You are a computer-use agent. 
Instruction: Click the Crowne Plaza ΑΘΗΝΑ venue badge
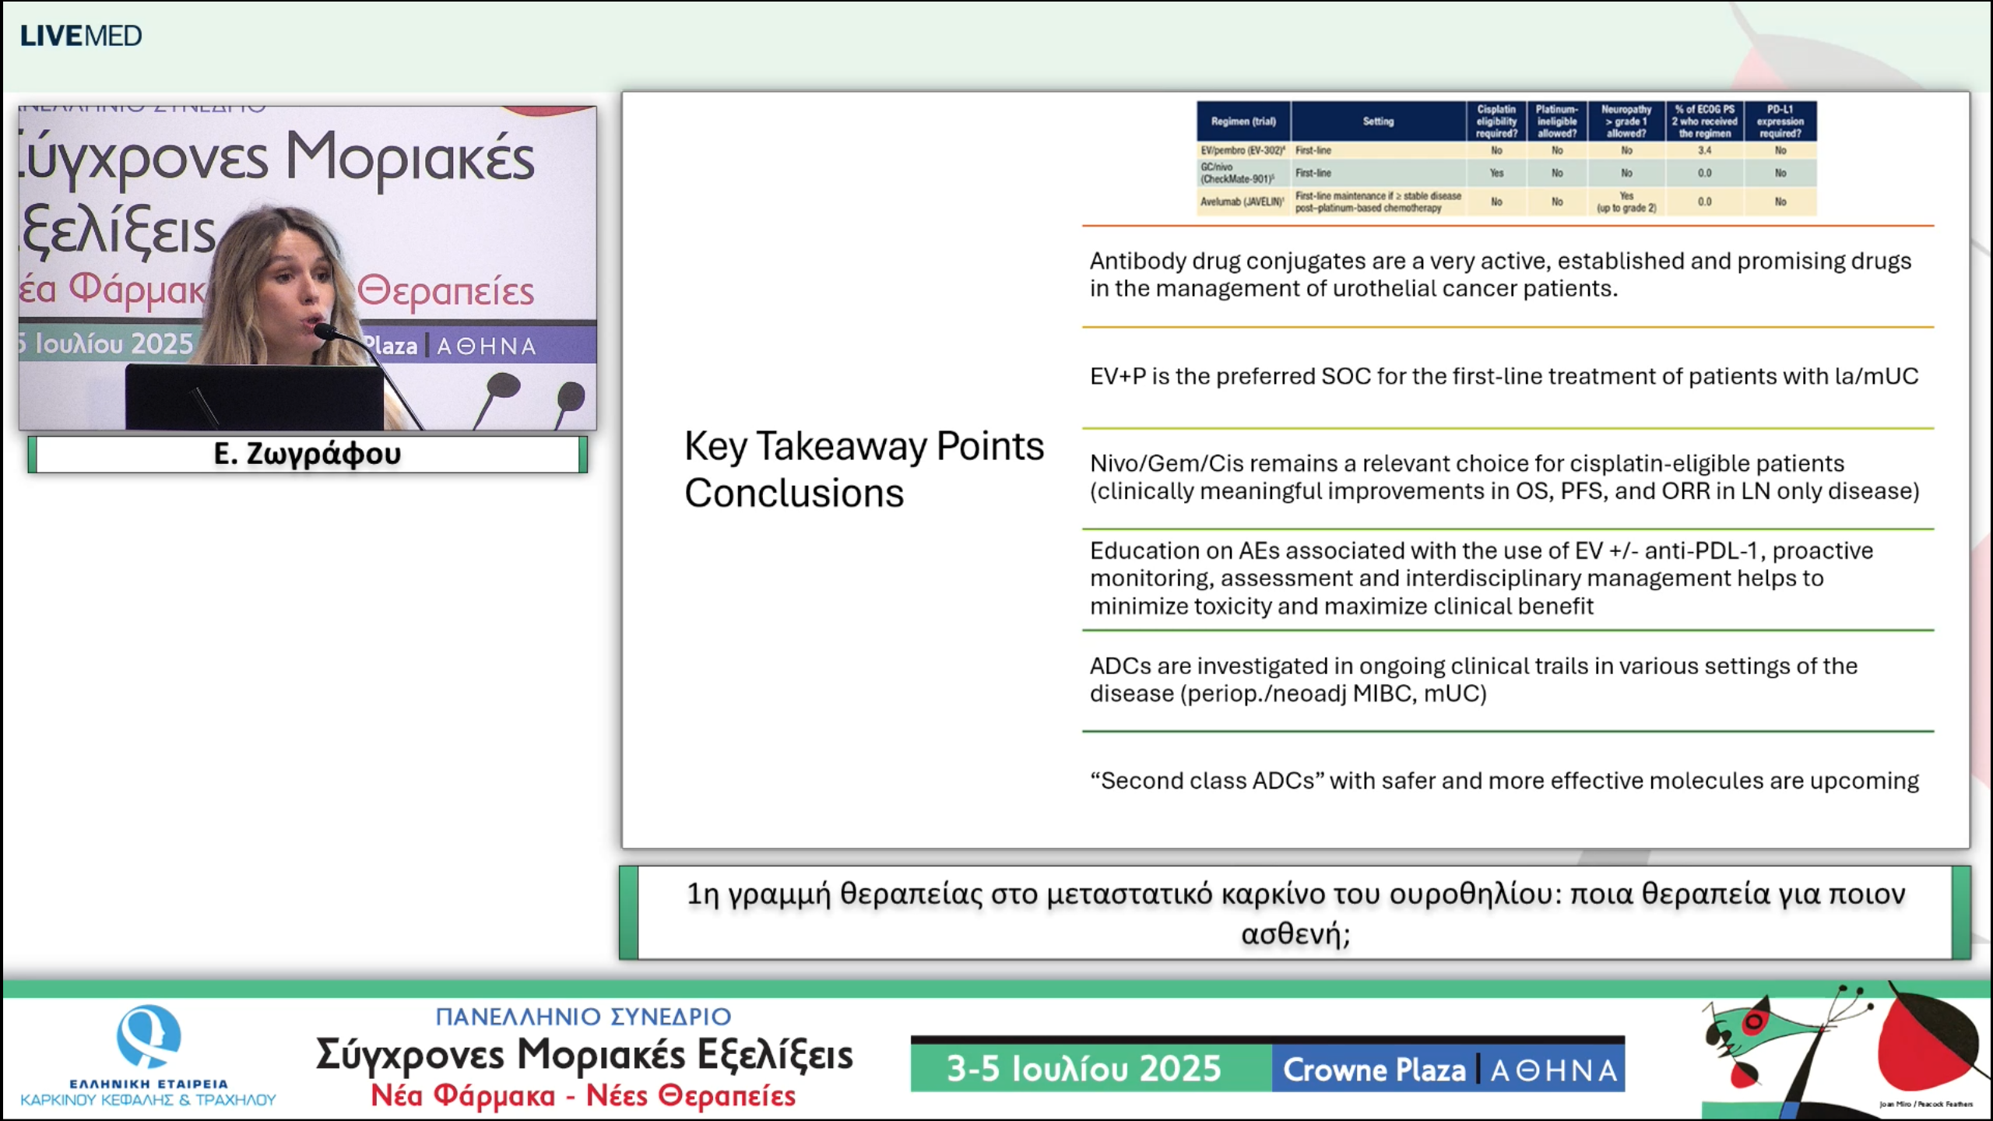1450,1070
